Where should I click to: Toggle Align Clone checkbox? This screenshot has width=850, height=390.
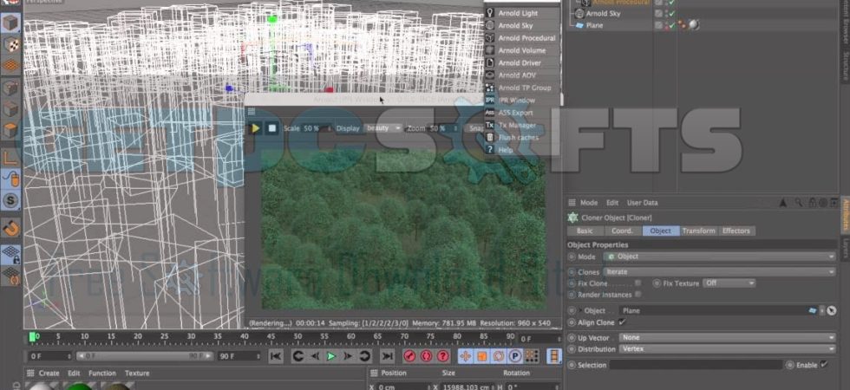(623, 322)
